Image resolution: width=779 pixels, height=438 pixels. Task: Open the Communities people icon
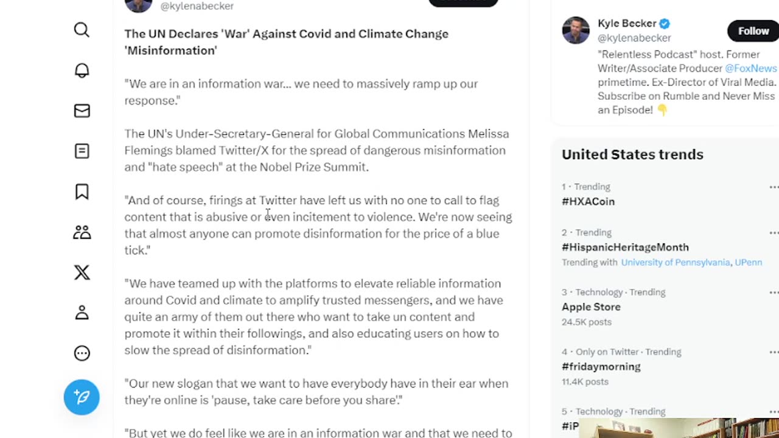(82, 232)
